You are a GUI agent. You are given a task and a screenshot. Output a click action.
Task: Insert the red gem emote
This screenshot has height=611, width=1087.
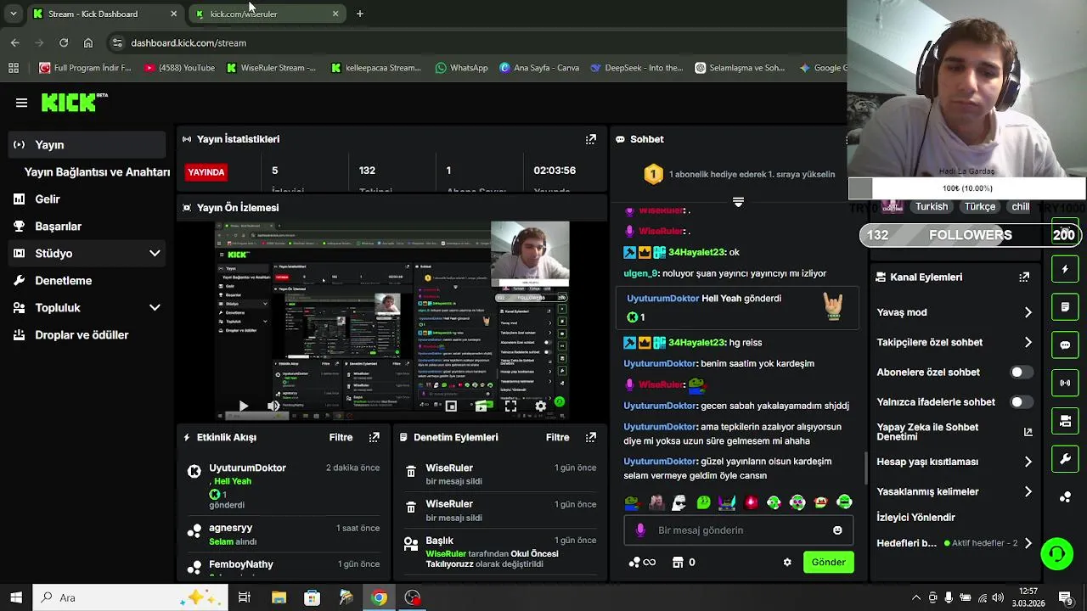(751, 502)
